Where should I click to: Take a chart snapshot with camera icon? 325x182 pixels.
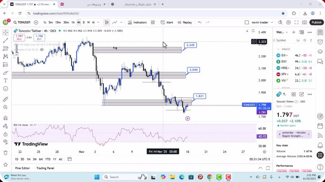[x=305, y=22]
